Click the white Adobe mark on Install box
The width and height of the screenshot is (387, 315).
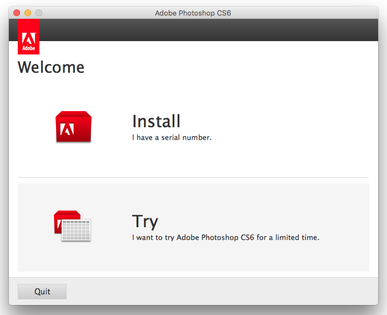[x=67, y=130]
